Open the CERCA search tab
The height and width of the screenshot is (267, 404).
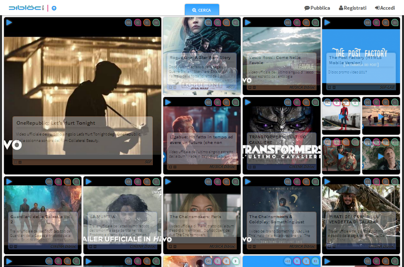202,10
